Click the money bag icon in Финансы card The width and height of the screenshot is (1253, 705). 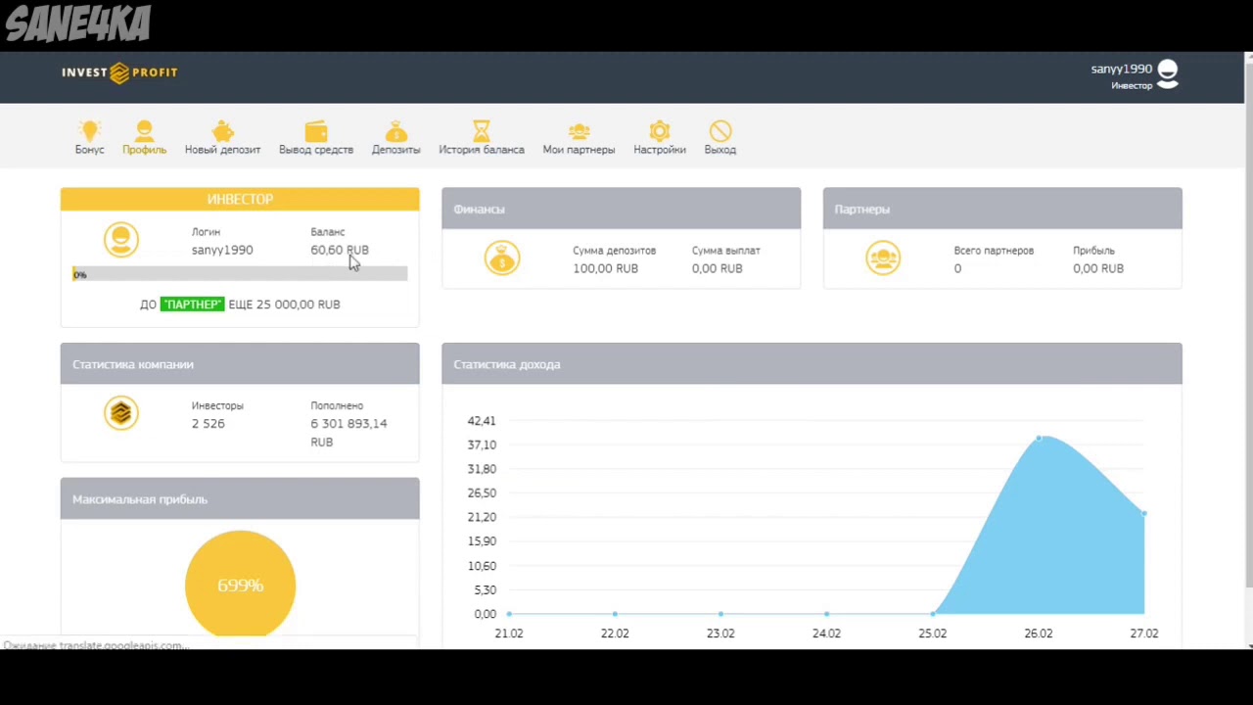502,258
